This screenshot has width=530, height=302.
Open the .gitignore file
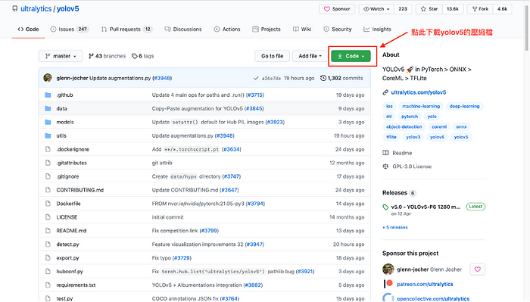(x=68, y=176)
